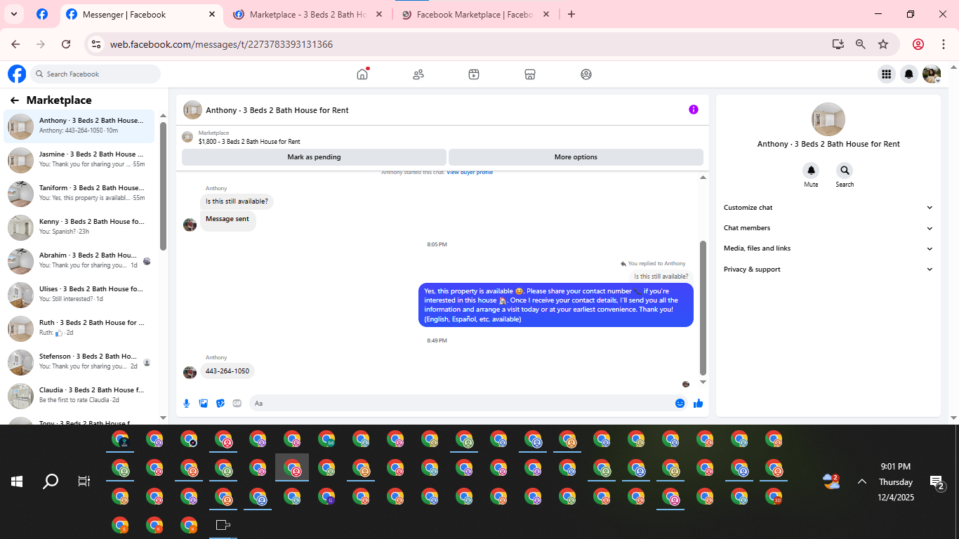Install the app via address bar icon
The image size is (959, 539).
click(x=838, y=44)
